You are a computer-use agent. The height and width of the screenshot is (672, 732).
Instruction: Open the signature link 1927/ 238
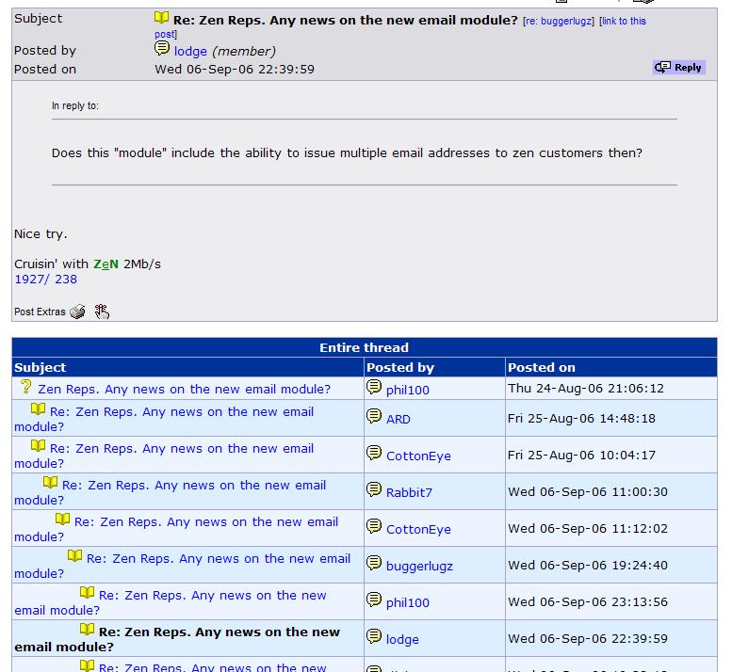[46, 280]
